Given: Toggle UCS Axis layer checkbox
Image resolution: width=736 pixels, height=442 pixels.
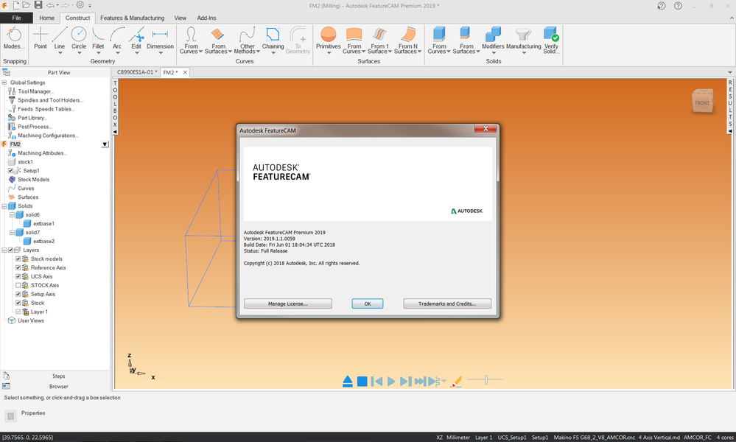Looking at the screenshot, I should point(18,277).
